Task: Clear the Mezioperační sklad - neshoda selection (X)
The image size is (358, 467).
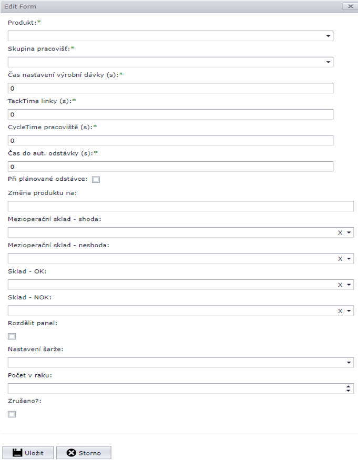Action: [340, 259]
